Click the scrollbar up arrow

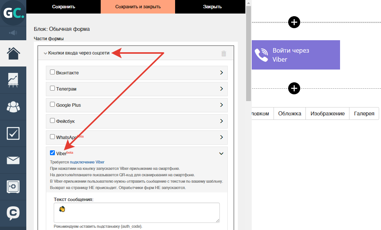point(248,3)
